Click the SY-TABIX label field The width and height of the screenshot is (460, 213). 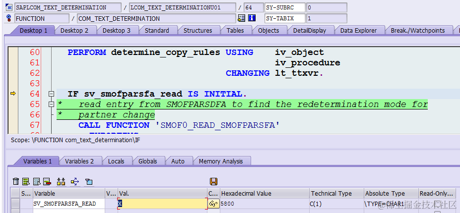284,18
